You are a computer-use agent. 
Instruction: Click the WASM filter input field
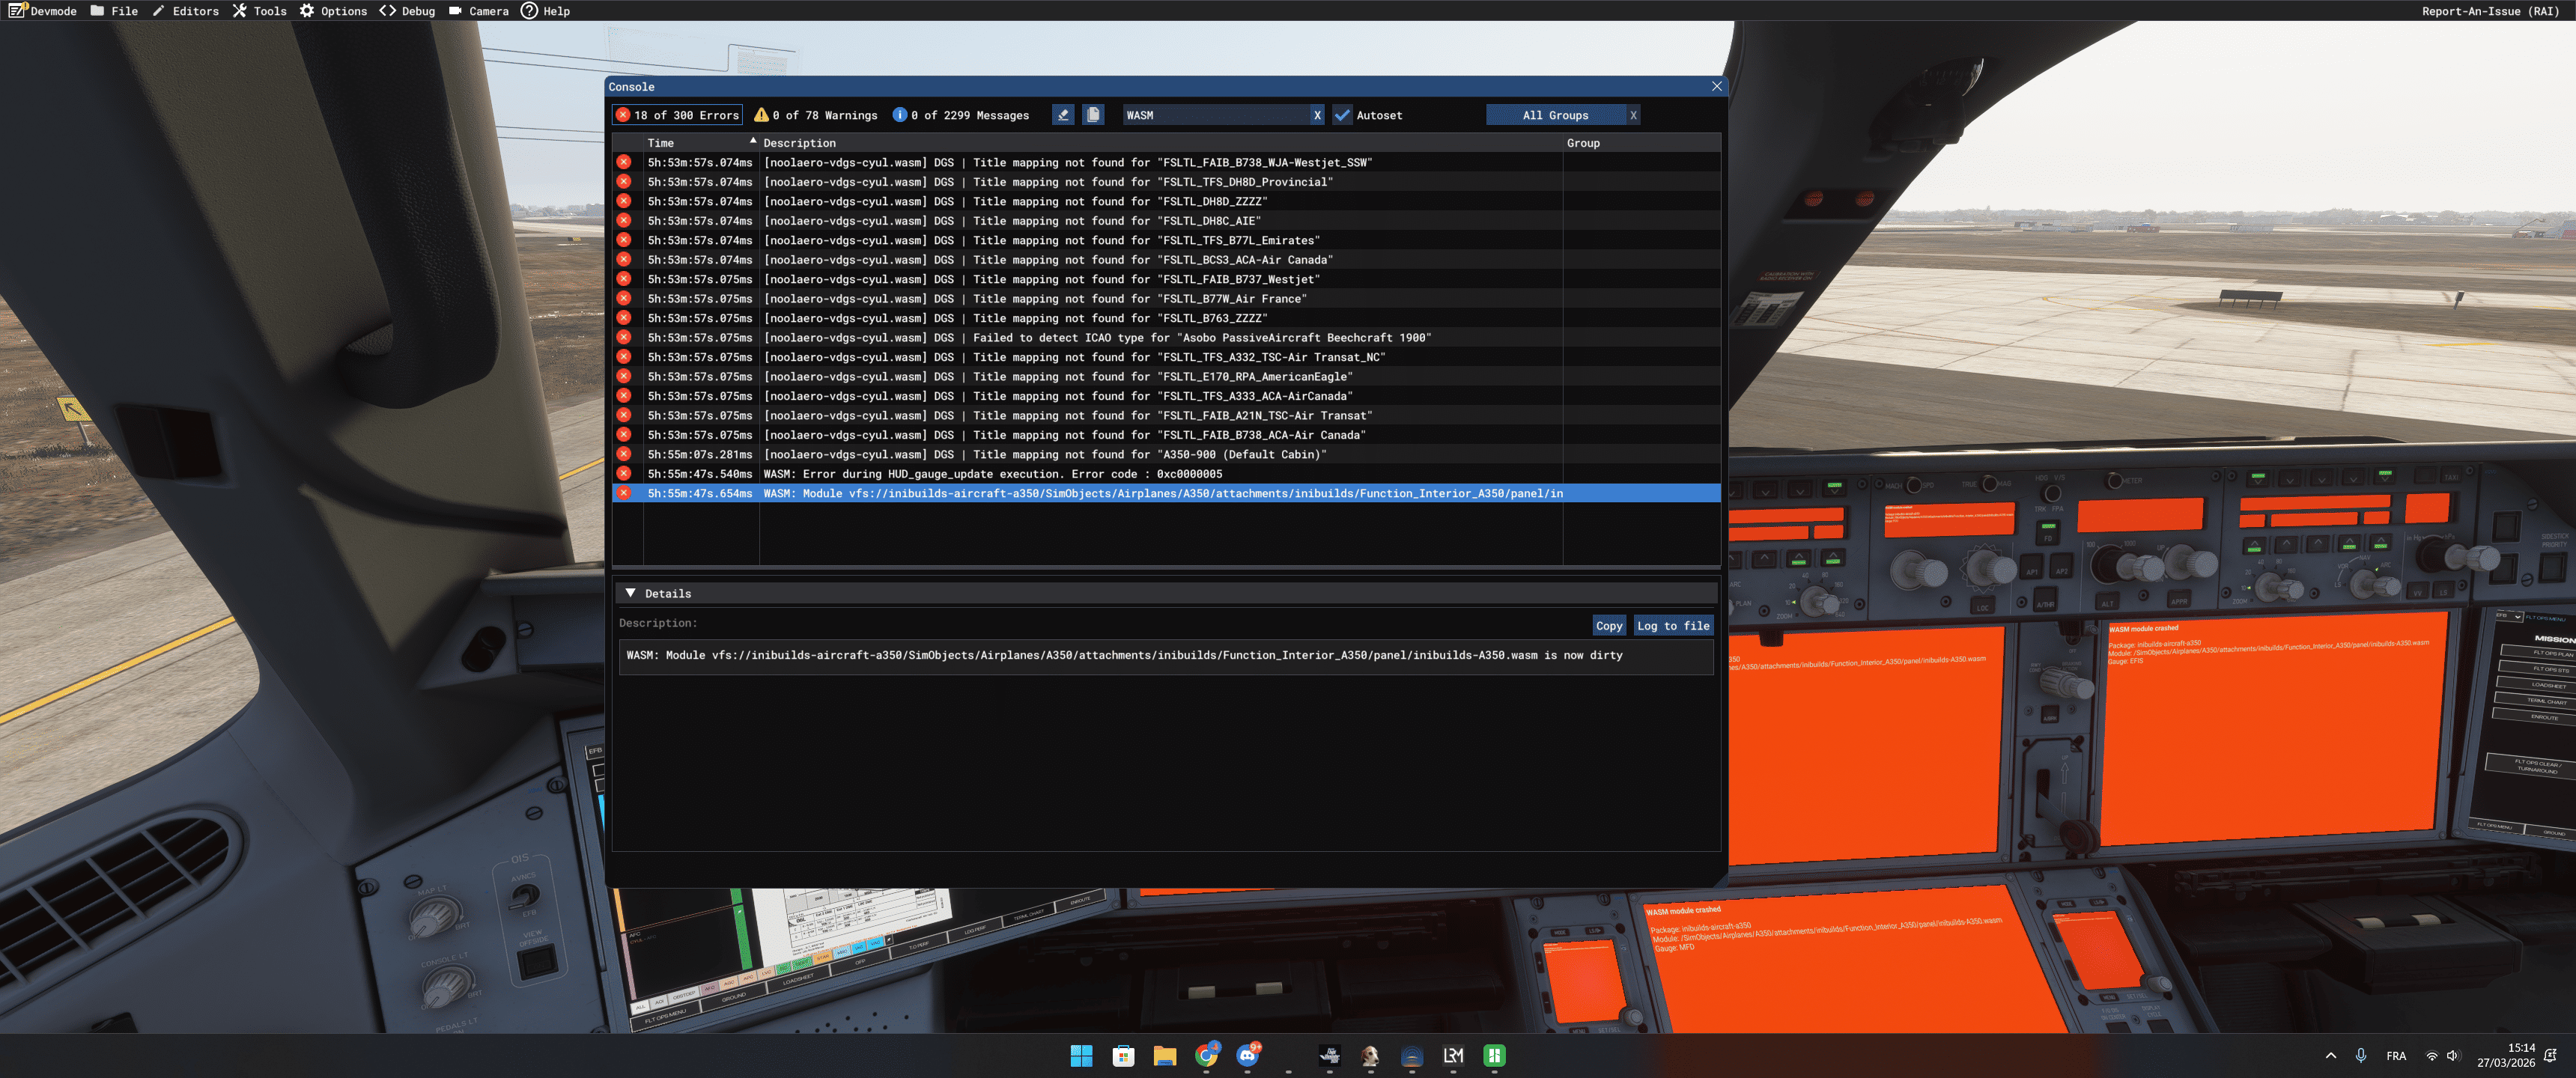point(1215,115)
